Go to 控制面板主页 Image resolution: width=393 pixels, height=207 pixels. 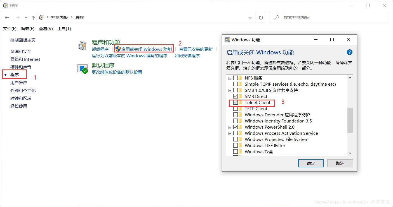(23, 40)
